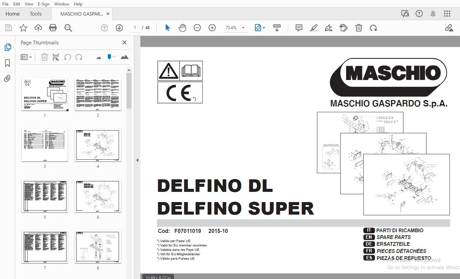Share a link to this file
This screenshot has width=460, height=279.
tap(449, 28)
